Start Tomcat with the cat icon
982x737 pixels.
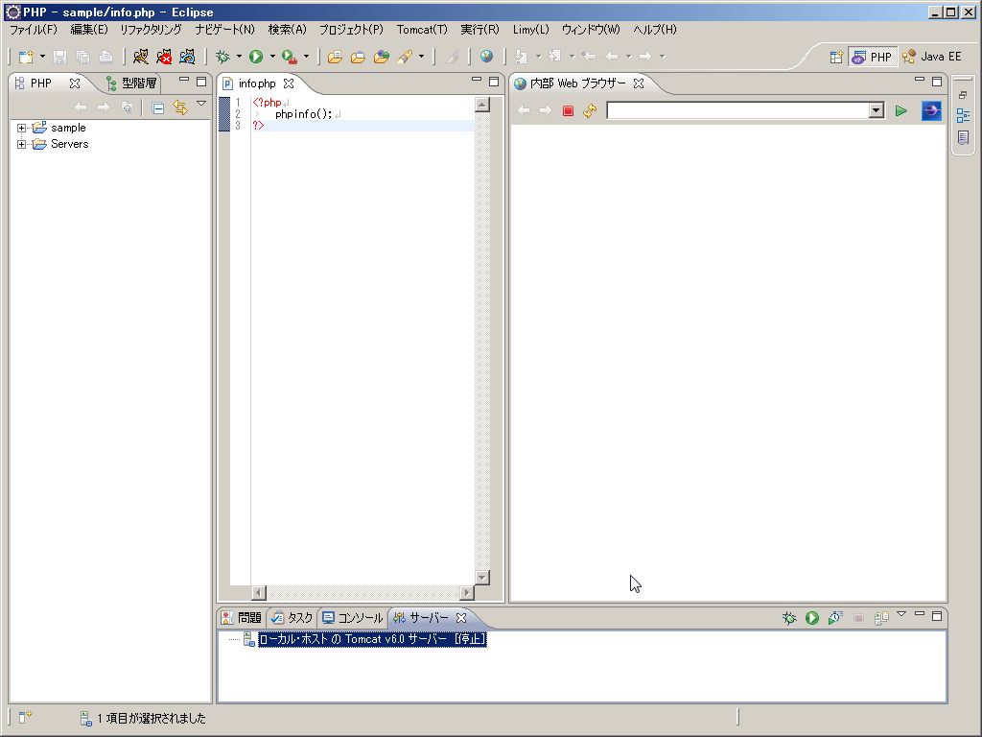click(141, 57)
